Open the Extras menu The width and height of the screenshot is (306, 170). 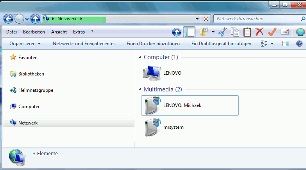coord(79,32)
